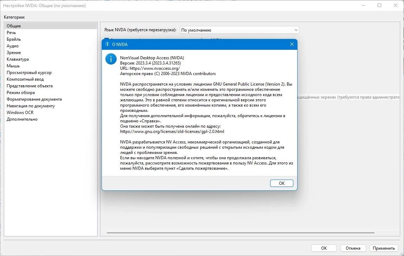Minimize the Настройки NVDA window

(x=364, y=5)
